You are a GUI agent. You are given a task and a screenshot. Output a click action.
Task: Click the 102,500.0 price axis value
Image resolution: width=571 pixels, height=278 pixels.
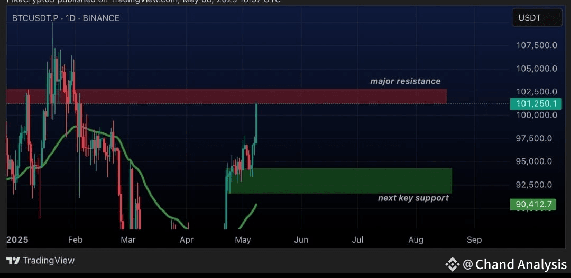point(537,92)
